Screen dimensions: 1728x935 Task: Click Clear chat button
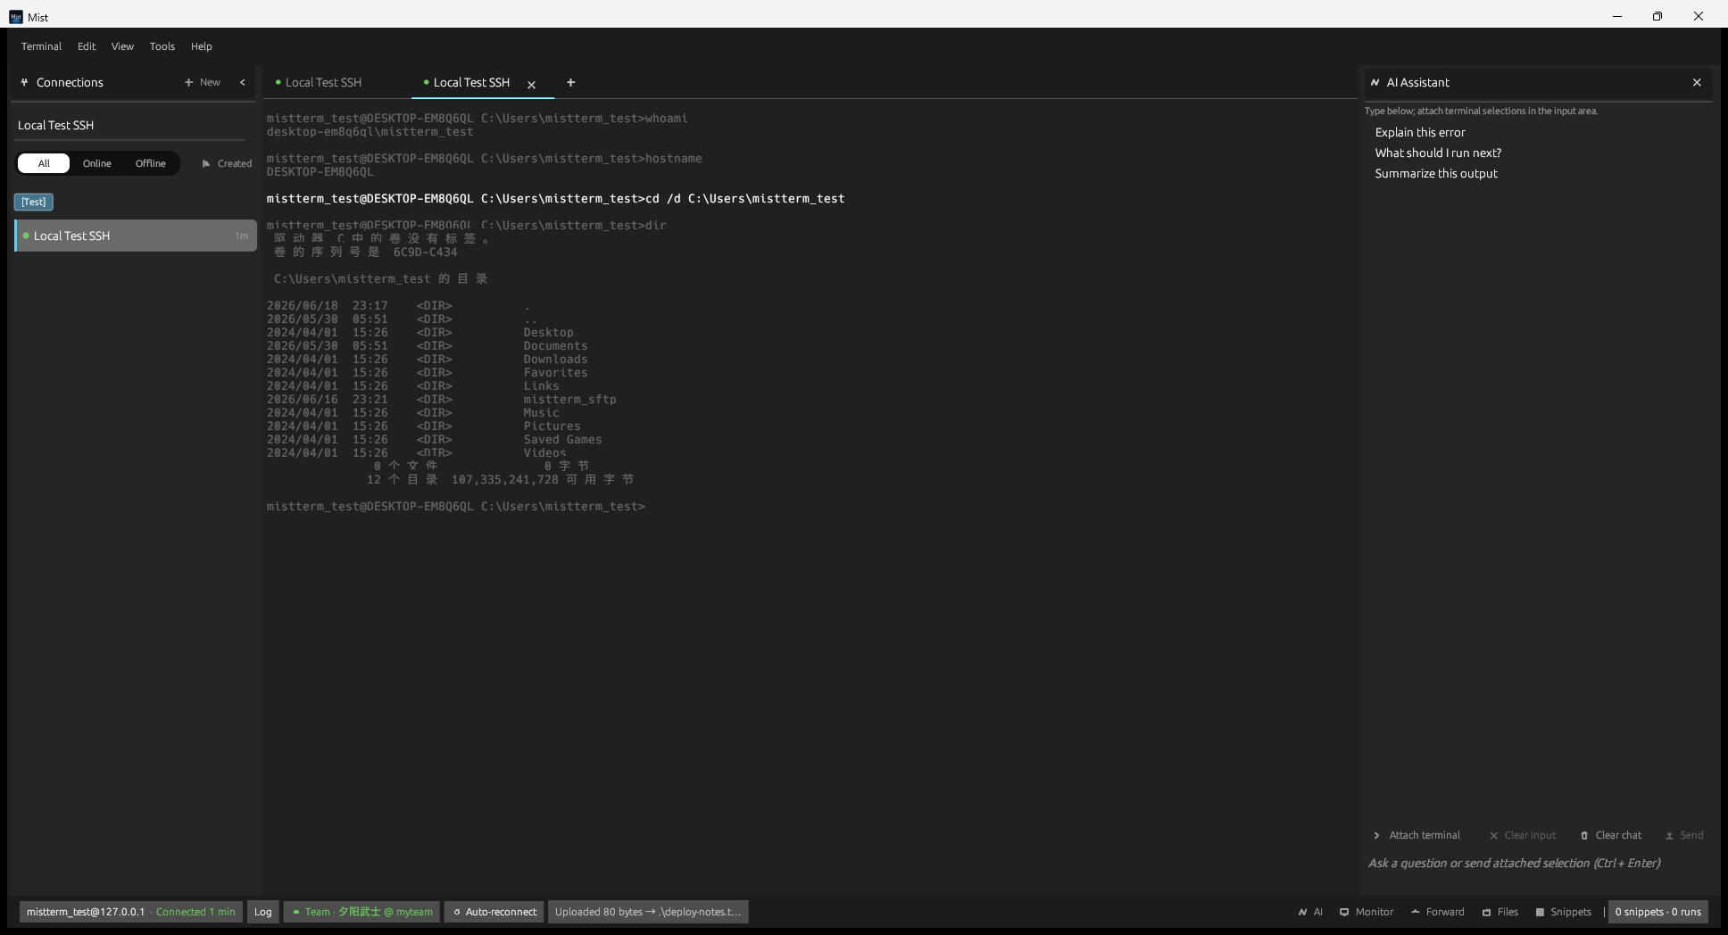[1611, 835]
